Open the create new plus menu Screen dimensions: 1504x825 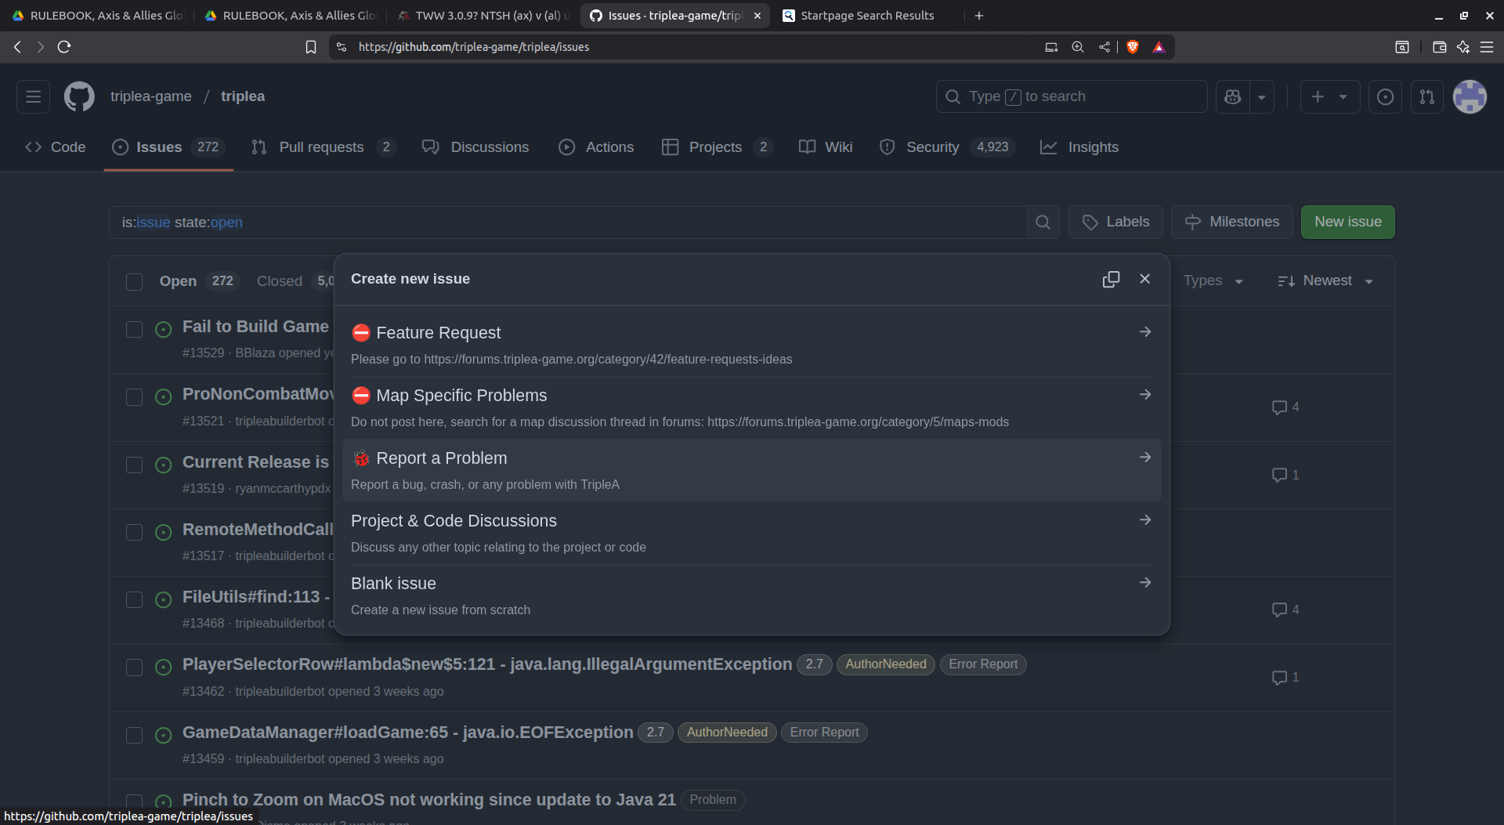pos(1330,96)
